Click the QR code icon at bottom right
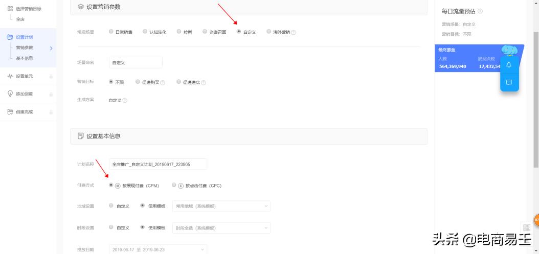 pos(527,227)
